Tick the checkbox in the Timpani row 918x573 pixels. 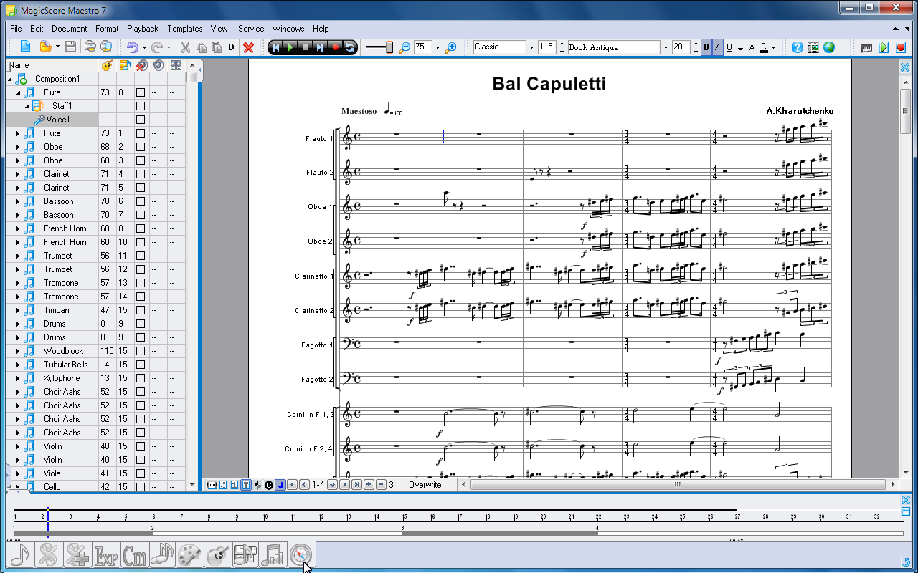point(141,310)
